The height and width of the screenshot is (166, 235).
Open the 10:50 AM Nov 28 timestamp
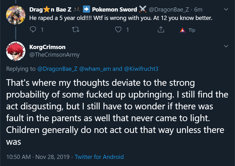[38, 157]
